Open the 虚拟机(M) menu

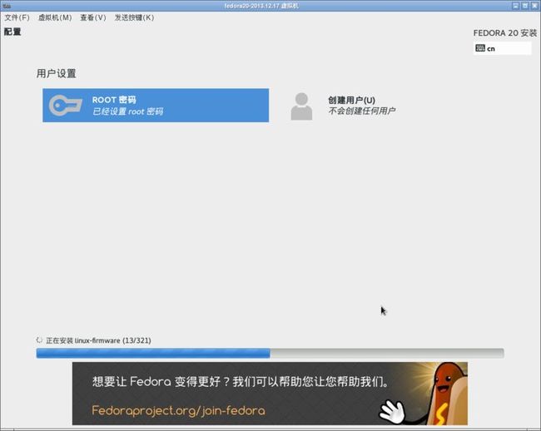coord(55,17)
